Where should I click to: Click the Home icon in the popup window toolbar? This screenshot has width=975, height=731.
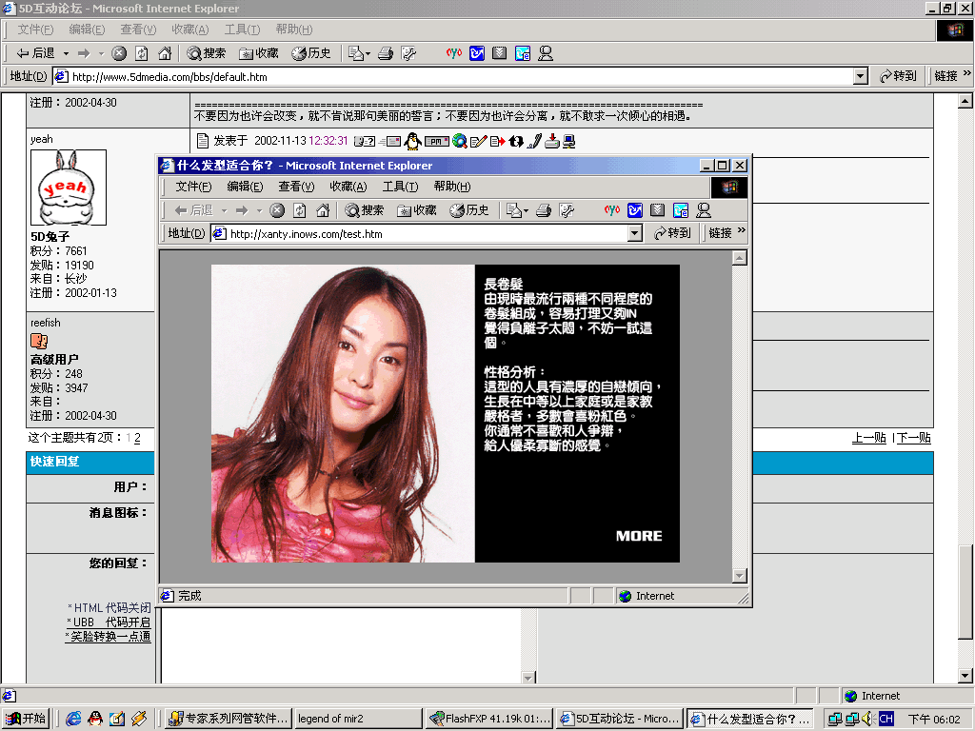323,210
